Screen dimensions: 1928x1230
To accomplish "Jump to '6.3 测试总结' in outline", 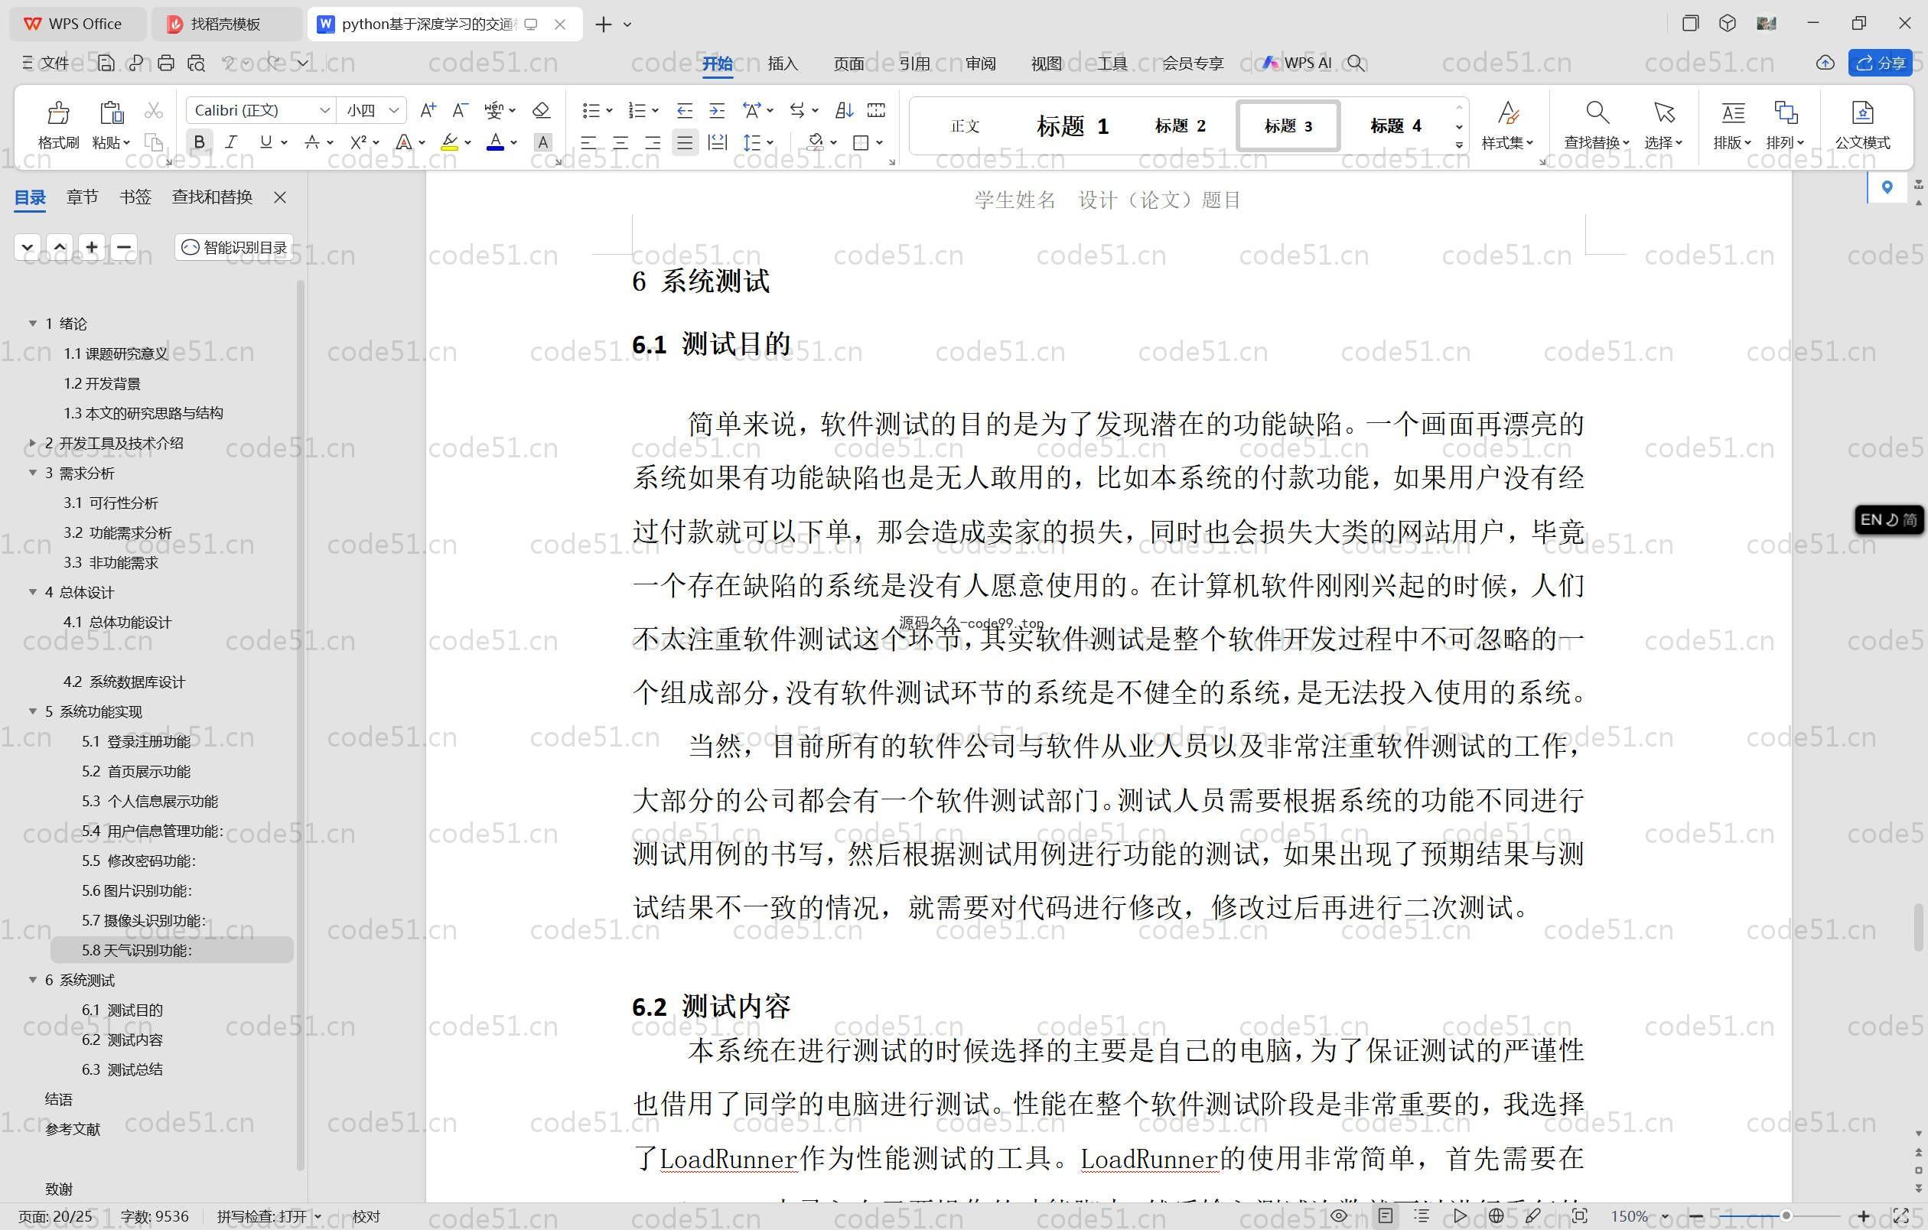I will click(122, 1069).
